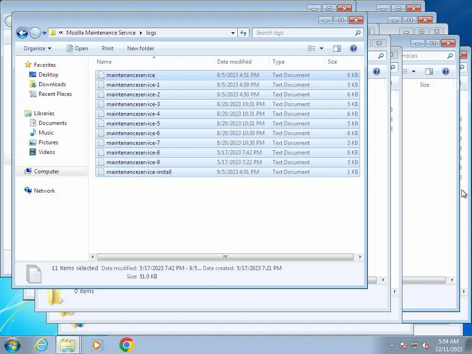Screen dimensions: 472x354
Task: Open the Music library
Action: click(46, 132)
